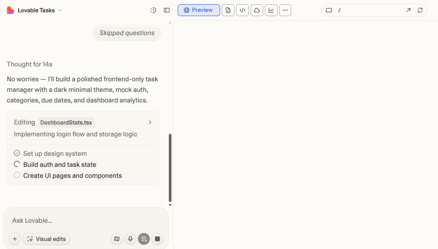Open the cloud deployment icon
This screenshot has height=249, width=438.
point(257,10)
